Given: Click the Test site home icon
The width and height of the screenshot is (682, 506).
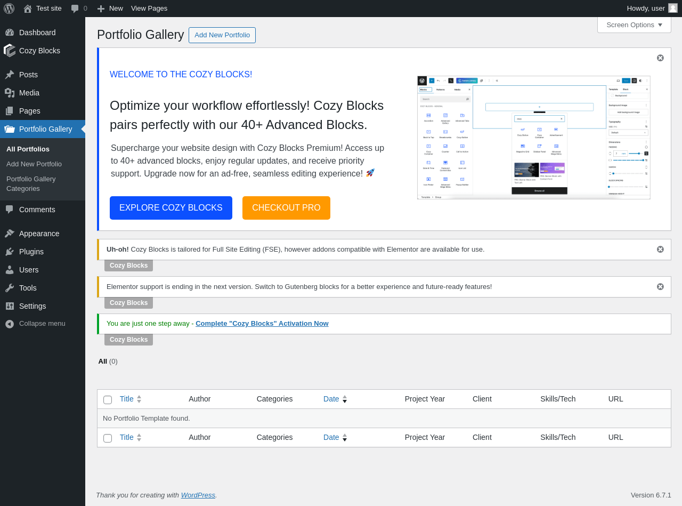Looking at the screenshot, I should click(28, 9).
